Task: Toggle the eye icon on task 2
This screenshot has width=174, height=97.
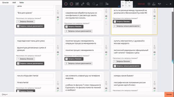Action: [106, 16]
